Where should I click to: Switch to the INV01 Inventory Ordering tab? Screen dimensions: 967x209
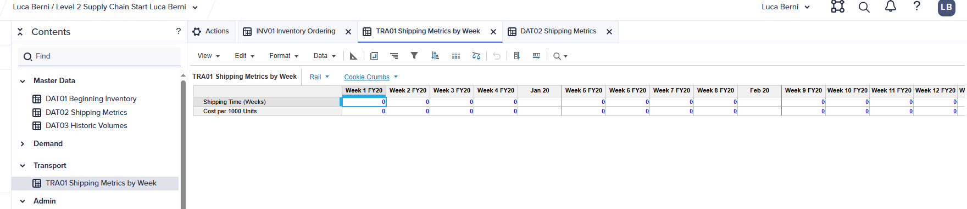point(296,31)
